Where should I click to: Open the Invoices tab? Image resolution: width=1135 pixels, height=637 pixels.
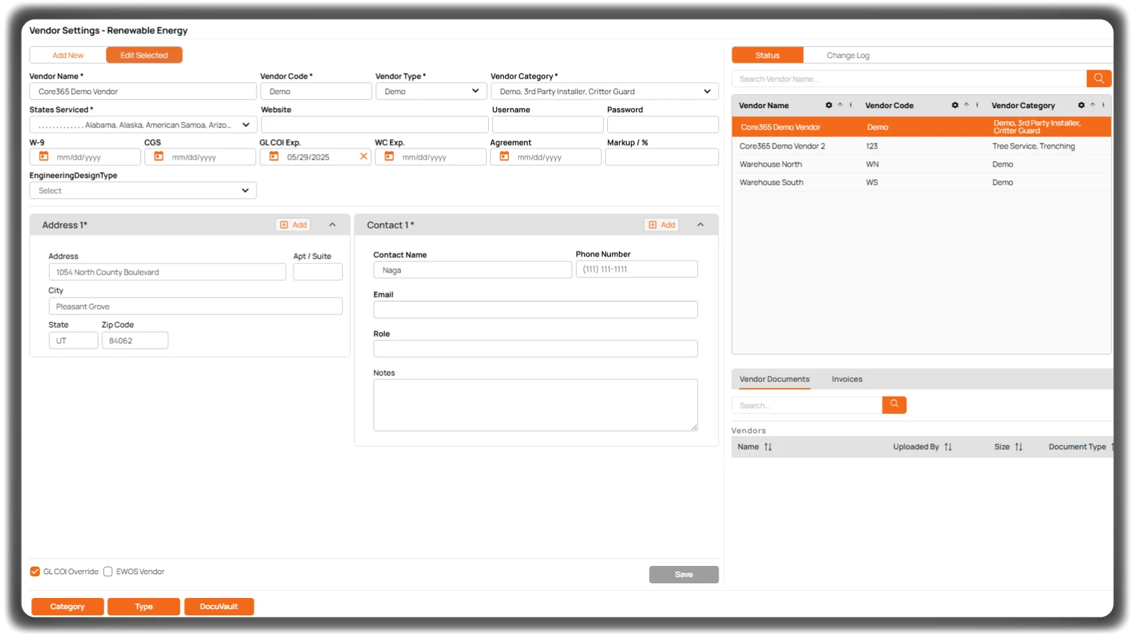[x=847, y=379]
